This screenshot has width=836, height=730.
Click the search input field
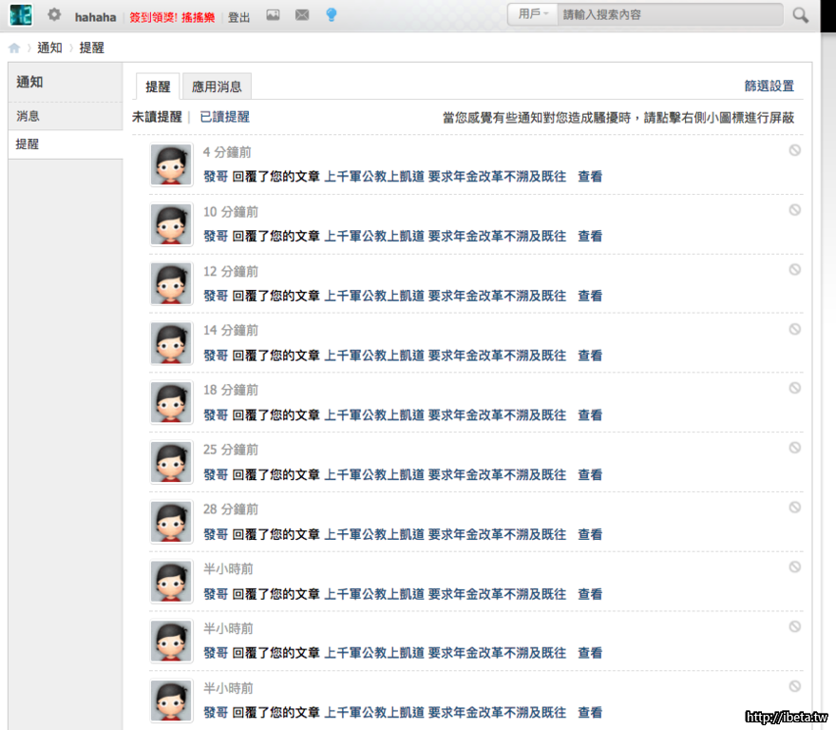click(670, 14)
